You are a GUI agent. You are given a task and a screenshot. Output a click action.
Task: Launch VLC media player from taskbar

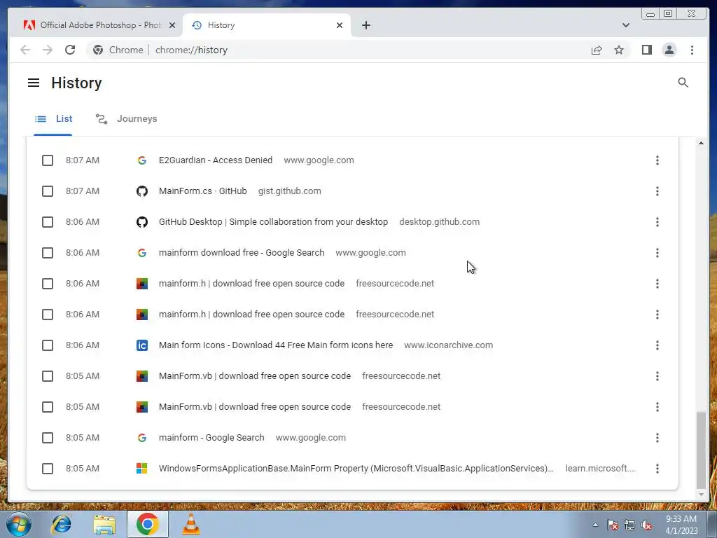pos(191,525)
